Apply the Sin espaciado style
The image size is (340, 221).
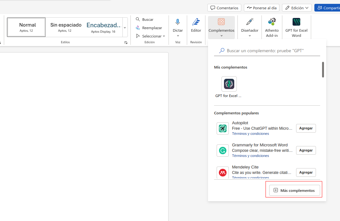66,27
